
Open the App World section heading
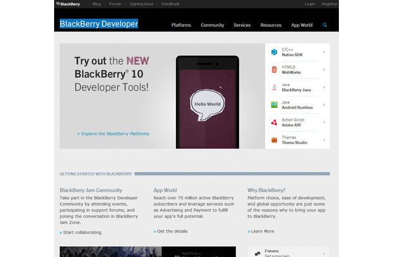click(x=165, y=190)
